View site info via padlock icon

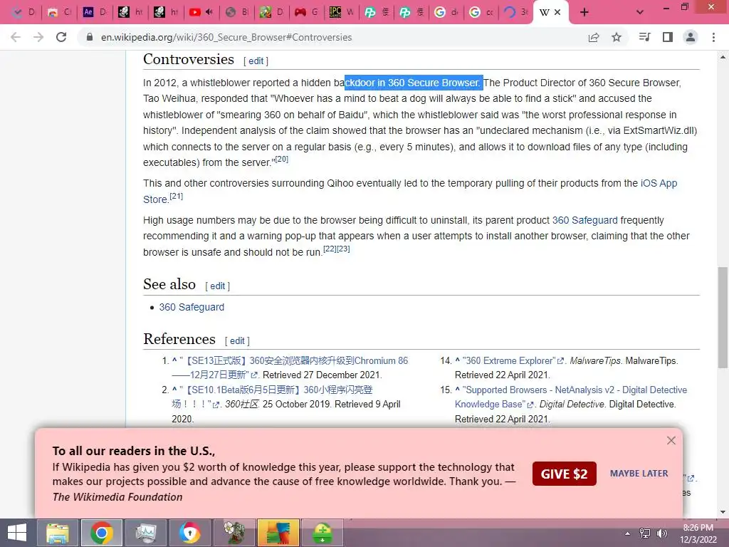pos(90,37)
